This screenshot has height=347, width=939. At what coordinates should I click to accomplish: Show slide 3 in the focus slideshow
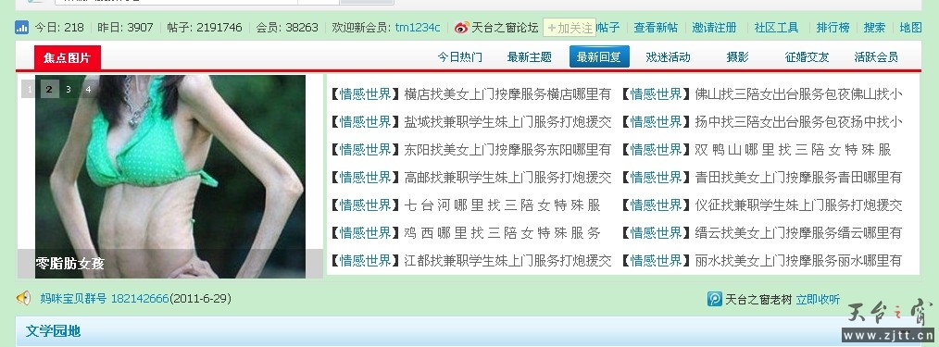tap(69, 89)
